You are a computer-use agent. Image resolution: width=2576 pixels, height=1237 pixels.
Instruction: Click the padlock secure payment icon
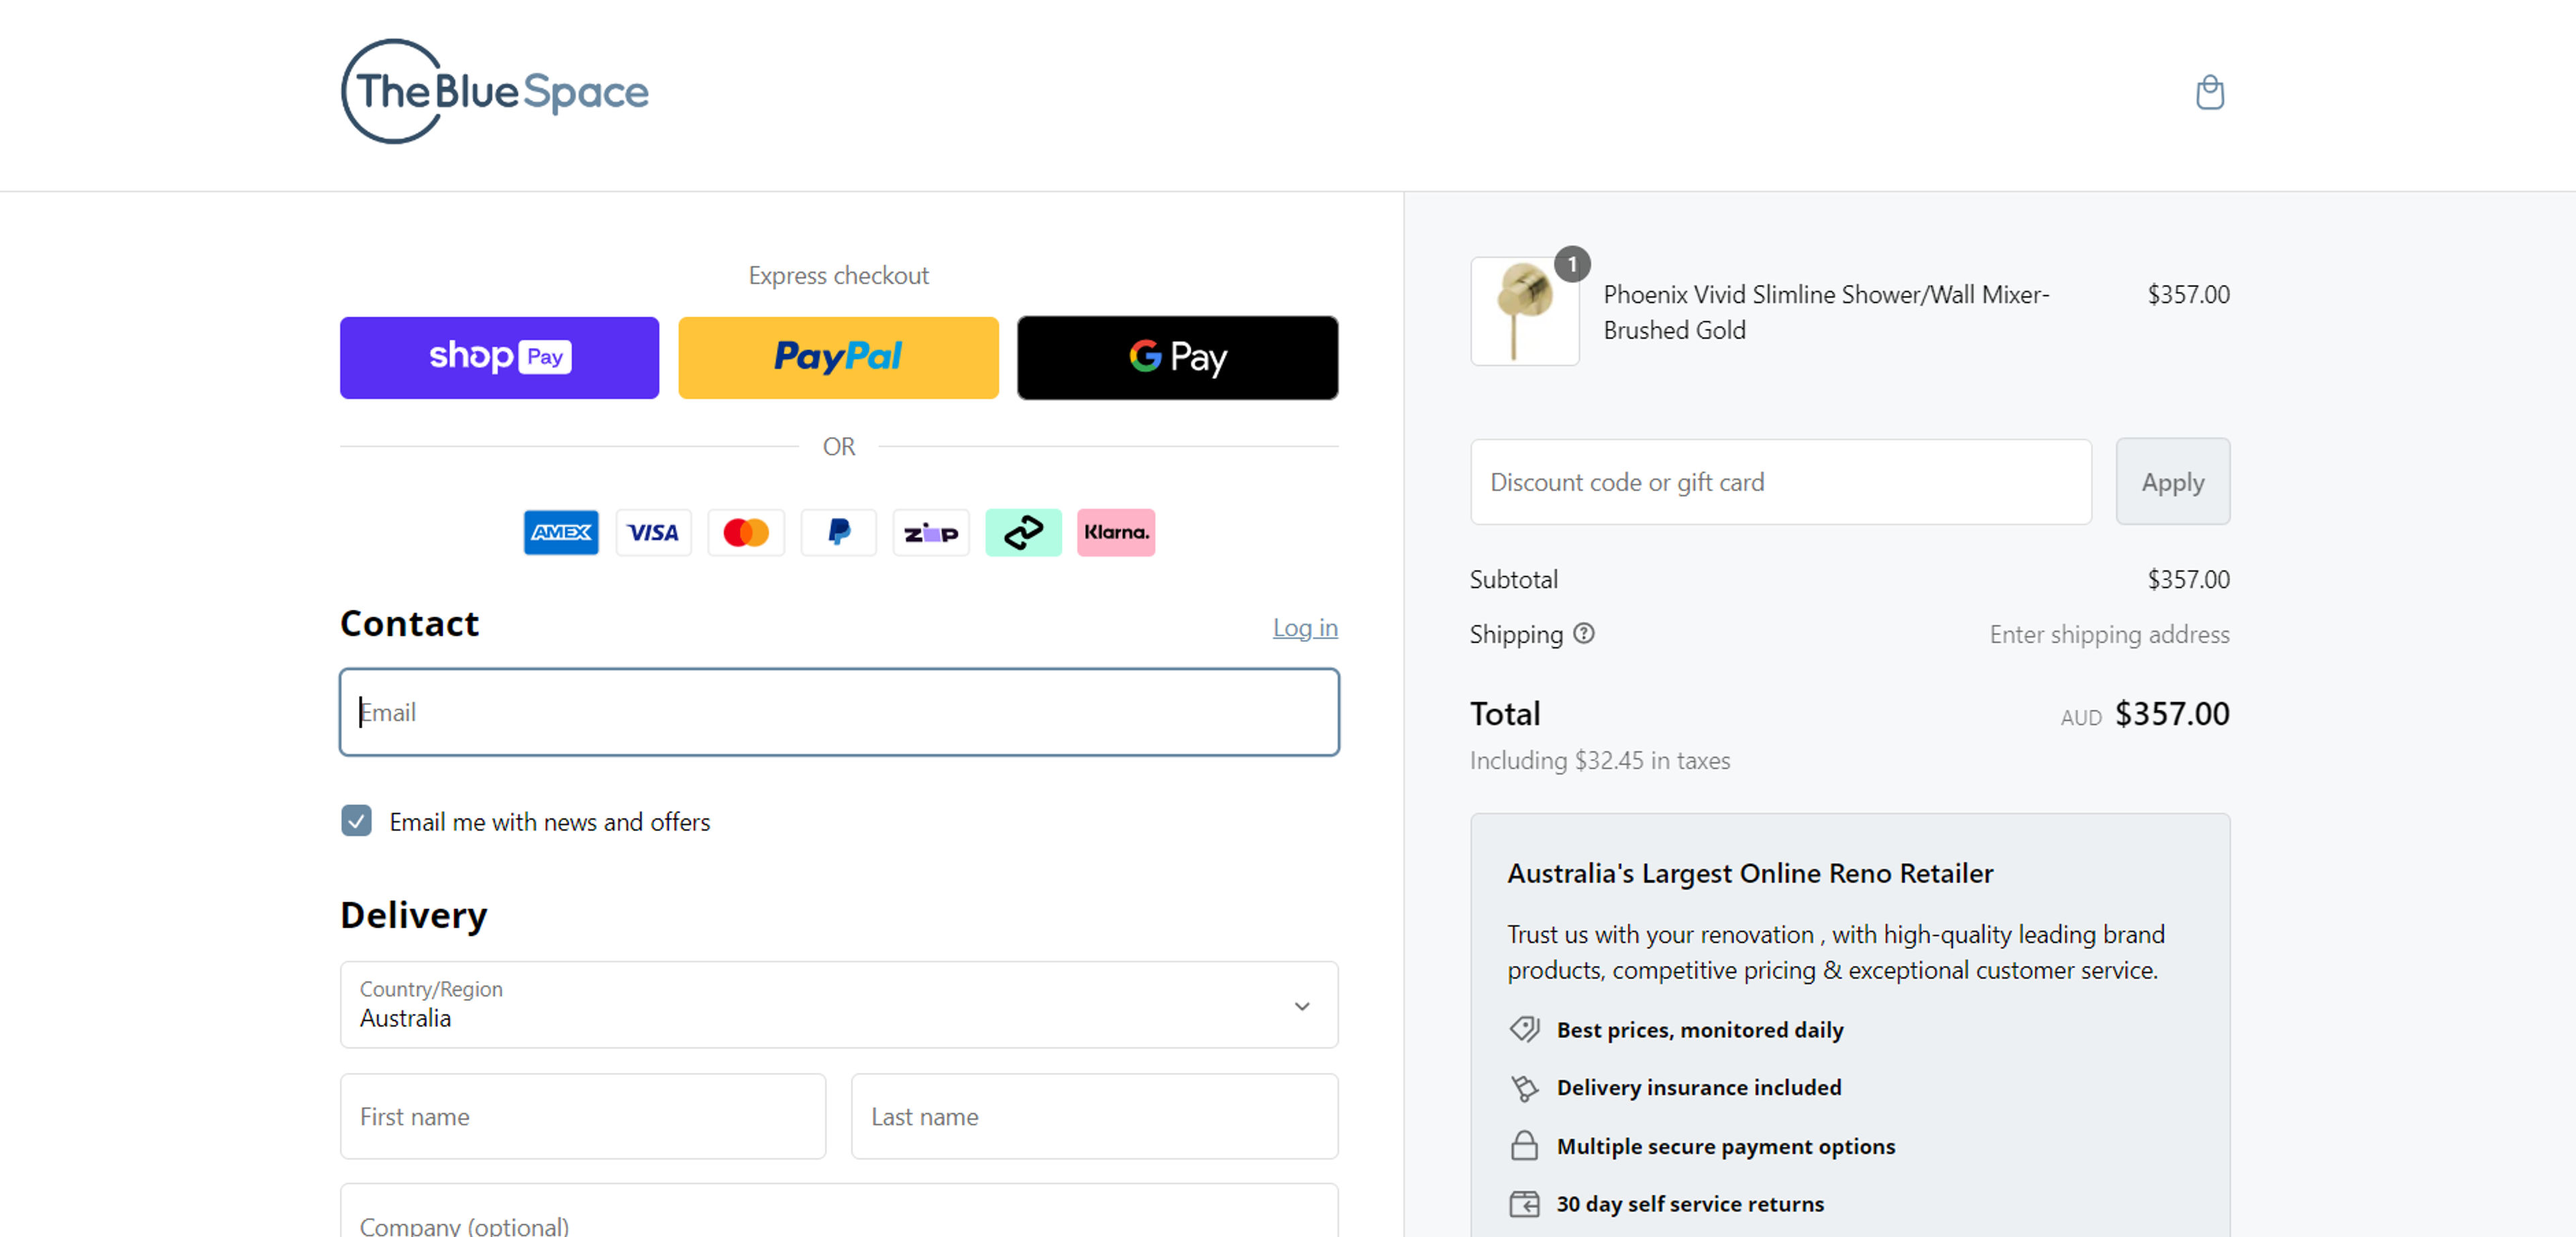[x=1523, y=1145]
